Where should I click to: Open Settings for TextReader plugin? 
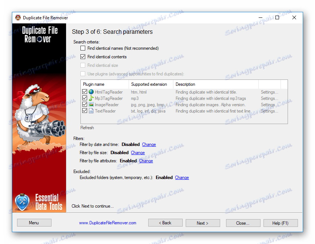(269, 111)
